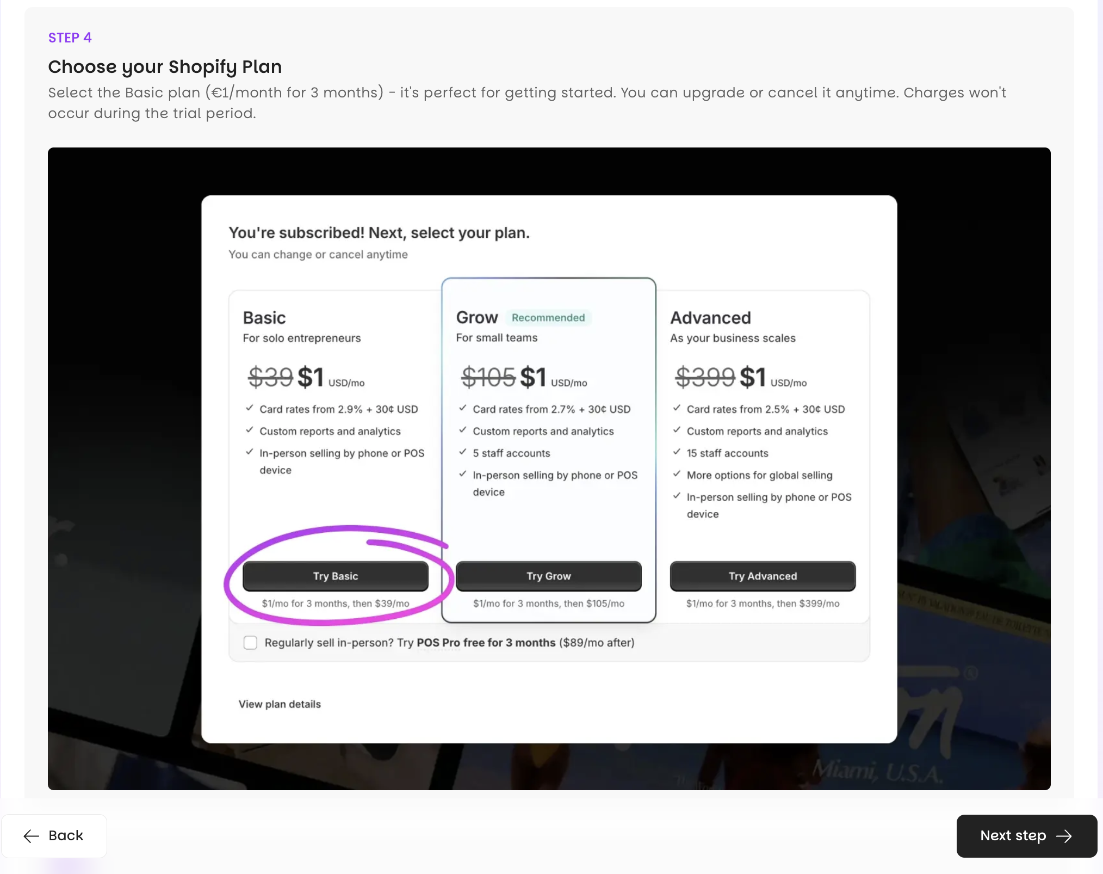Click the Shopify plan screenshot thumbnail
Viewport: 1103px width, 874px height.
549,469
